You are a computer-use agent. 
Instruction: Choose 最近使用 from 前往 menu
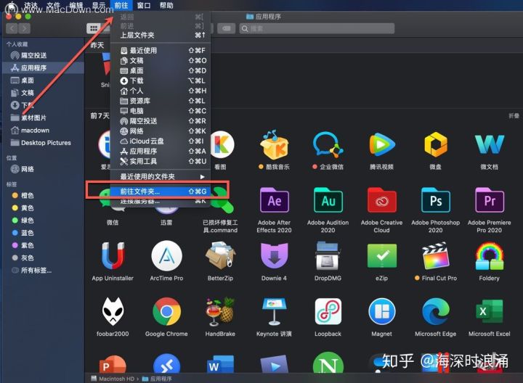(x=161, y=51)
